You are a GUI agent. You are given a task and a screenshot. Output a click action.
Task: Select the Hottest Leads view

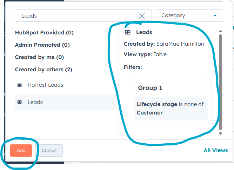(45, 85)
